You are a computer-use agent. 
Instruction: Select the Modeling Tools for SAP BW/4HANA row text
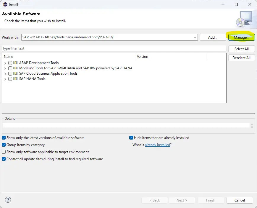point(76,68)
